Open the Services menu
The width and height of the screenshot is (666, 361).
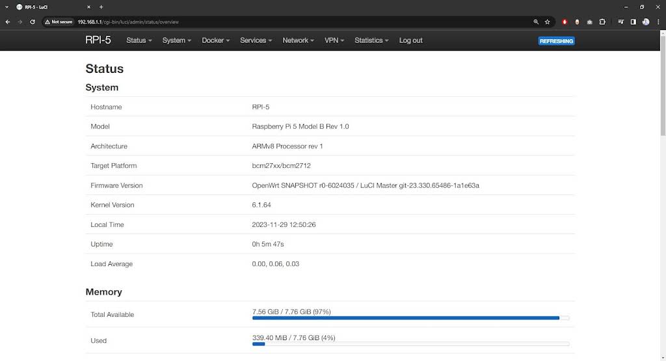click(x=256, y=40)
